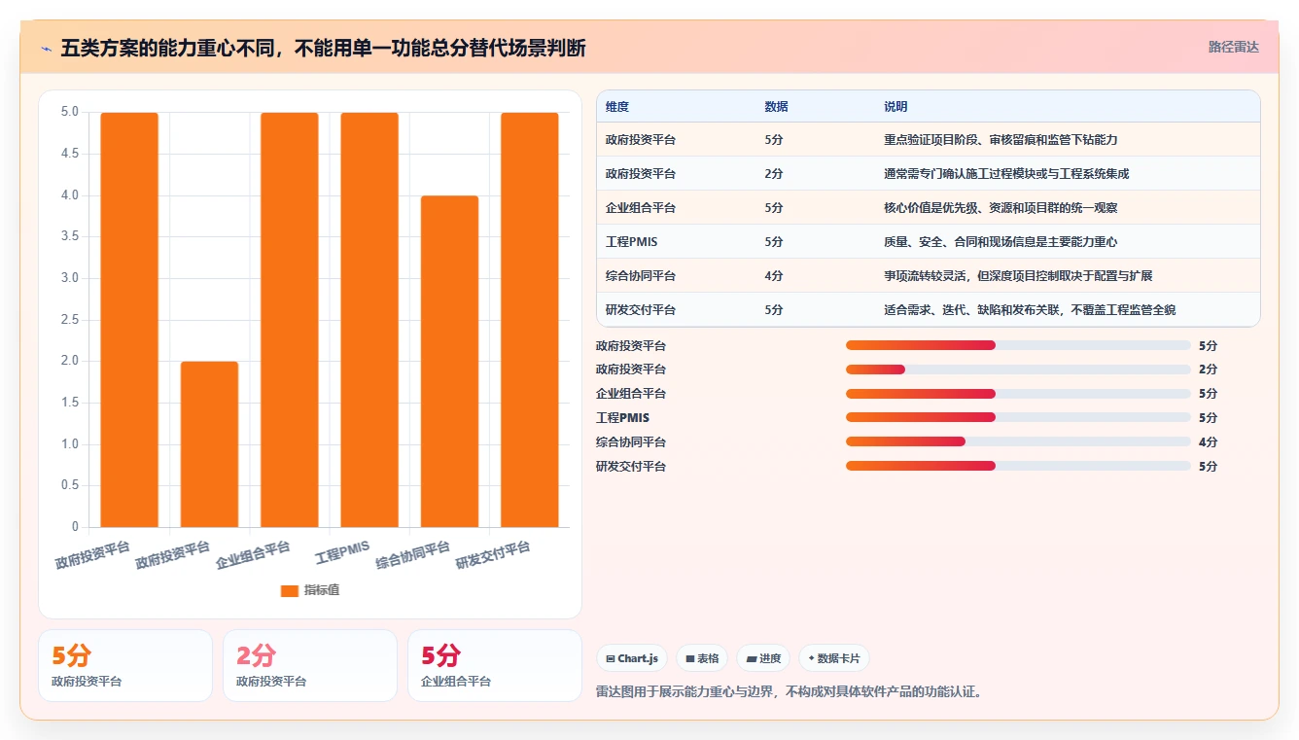Click 研发交付平台 in the table's 维度 column

pos(640,310)
